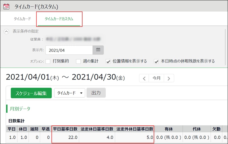Click the 出力 button
This screenshot has height=144, width=228.
(x=96, y=93)
